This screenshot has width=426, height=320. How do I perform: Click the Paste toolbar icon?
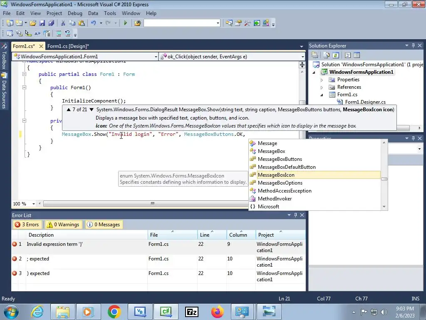tap(81, 23)
